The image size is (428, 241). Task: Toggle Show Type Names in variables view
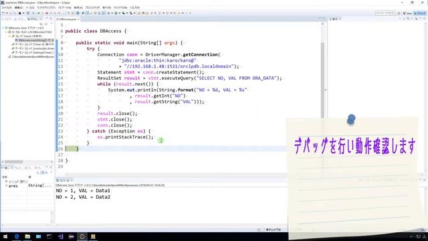pos(38,173)
